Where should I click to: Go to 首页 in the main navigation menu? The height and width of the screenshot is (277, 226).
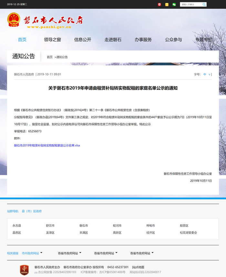(22, 39)
